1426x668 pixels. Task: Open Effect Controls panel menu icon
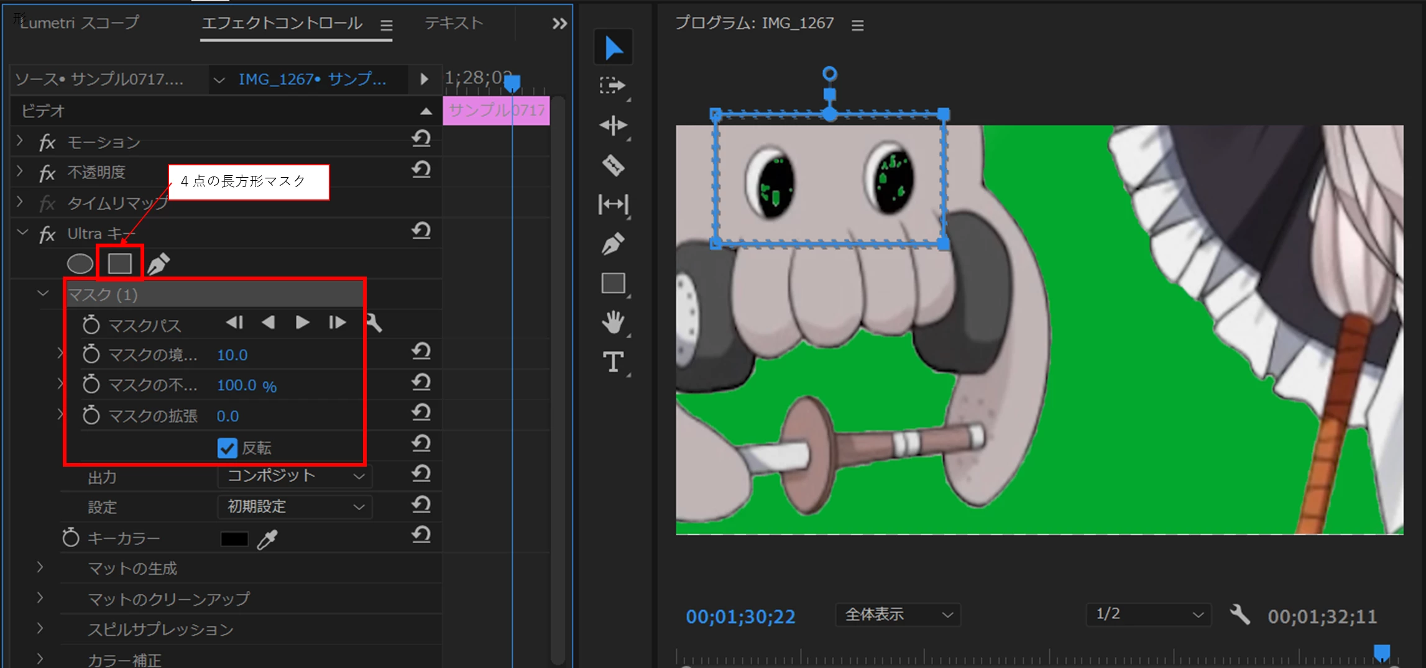(387, 25)
